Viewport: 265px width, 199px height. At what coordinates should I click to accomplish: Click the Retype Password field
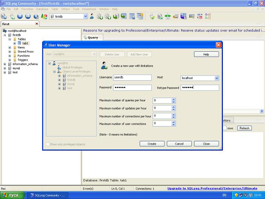(200, 88)
